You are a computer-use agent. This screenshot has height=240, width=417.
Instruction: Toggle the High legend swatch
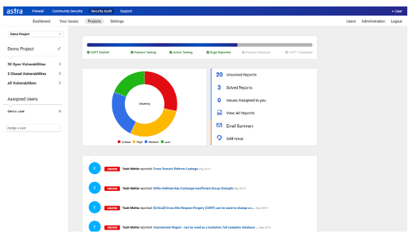(134, 142)
